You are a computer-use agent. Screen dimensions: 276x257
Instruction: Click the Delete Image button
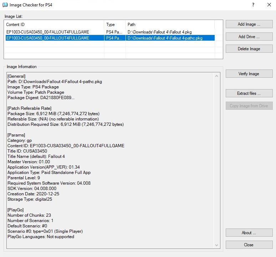249,49
